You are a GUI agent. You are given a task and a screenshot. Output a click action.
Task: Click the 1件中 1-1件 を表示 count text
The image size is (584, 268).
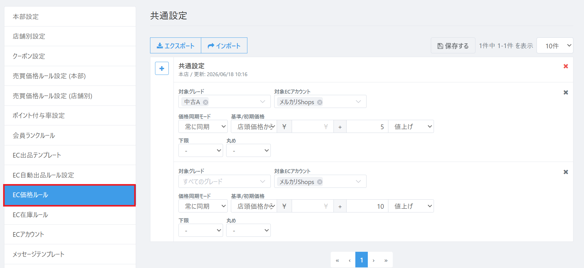(506, 46)
